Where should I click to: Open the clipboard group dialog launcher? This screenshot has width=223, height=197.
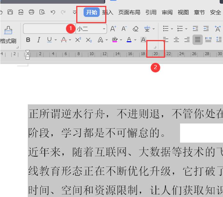(17, 47)
